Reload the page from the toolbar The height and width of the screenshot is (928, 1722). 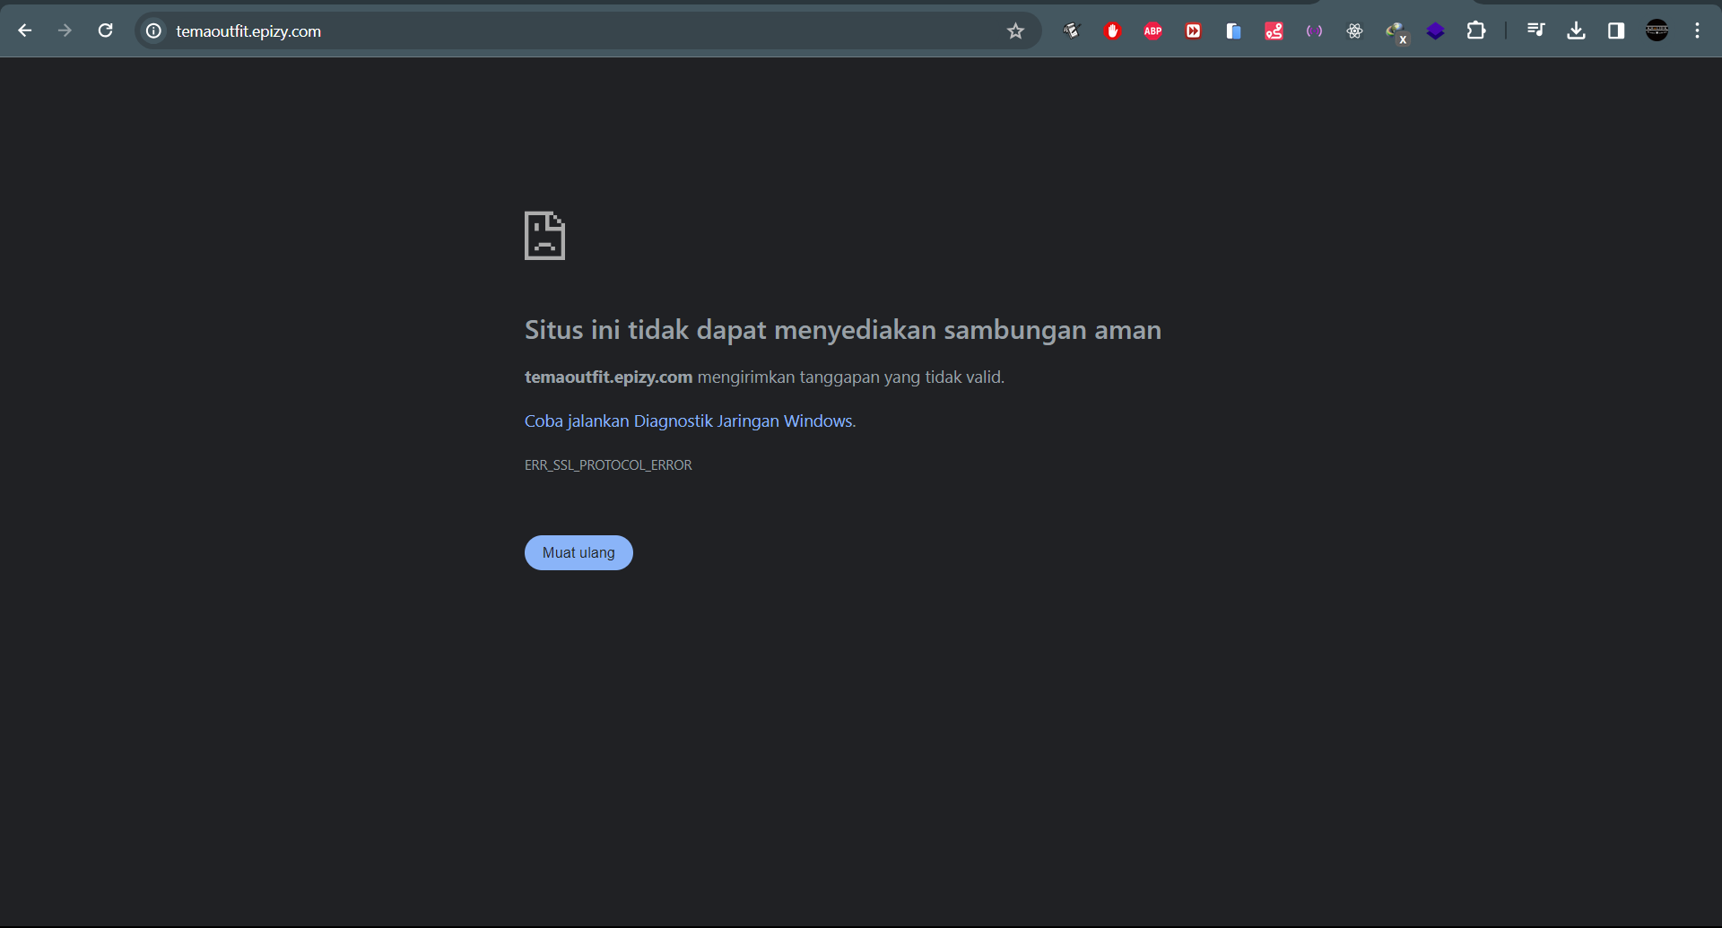tap(105, 30)
